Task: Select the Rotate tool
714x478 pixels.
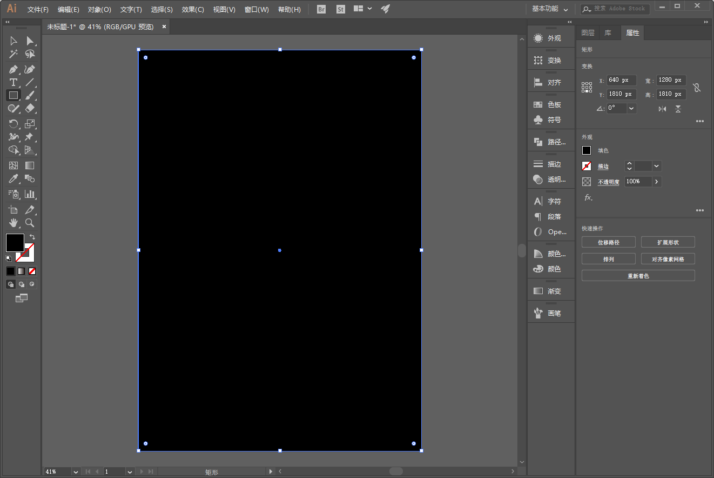Action: (14, 124)
